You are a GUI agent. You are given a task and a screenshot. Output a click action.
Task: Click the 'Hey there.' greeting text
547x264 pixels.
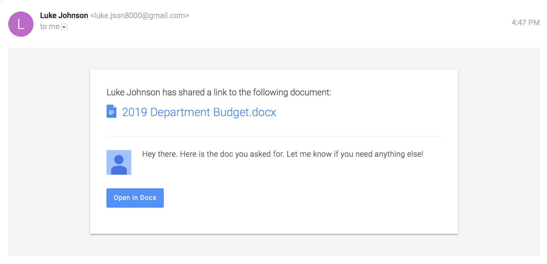click(x=160, y=154)
